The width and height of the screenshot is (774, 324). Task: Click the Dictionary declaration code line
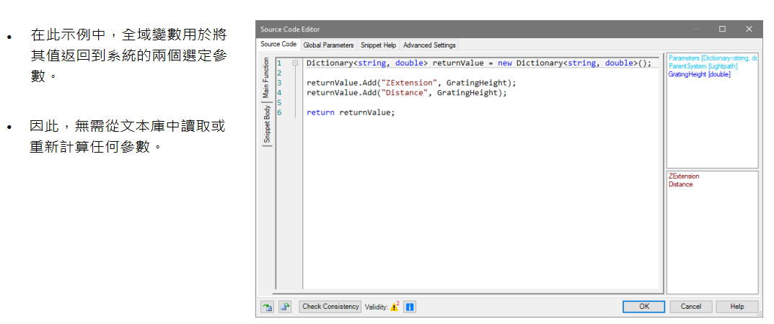[479, 63]
